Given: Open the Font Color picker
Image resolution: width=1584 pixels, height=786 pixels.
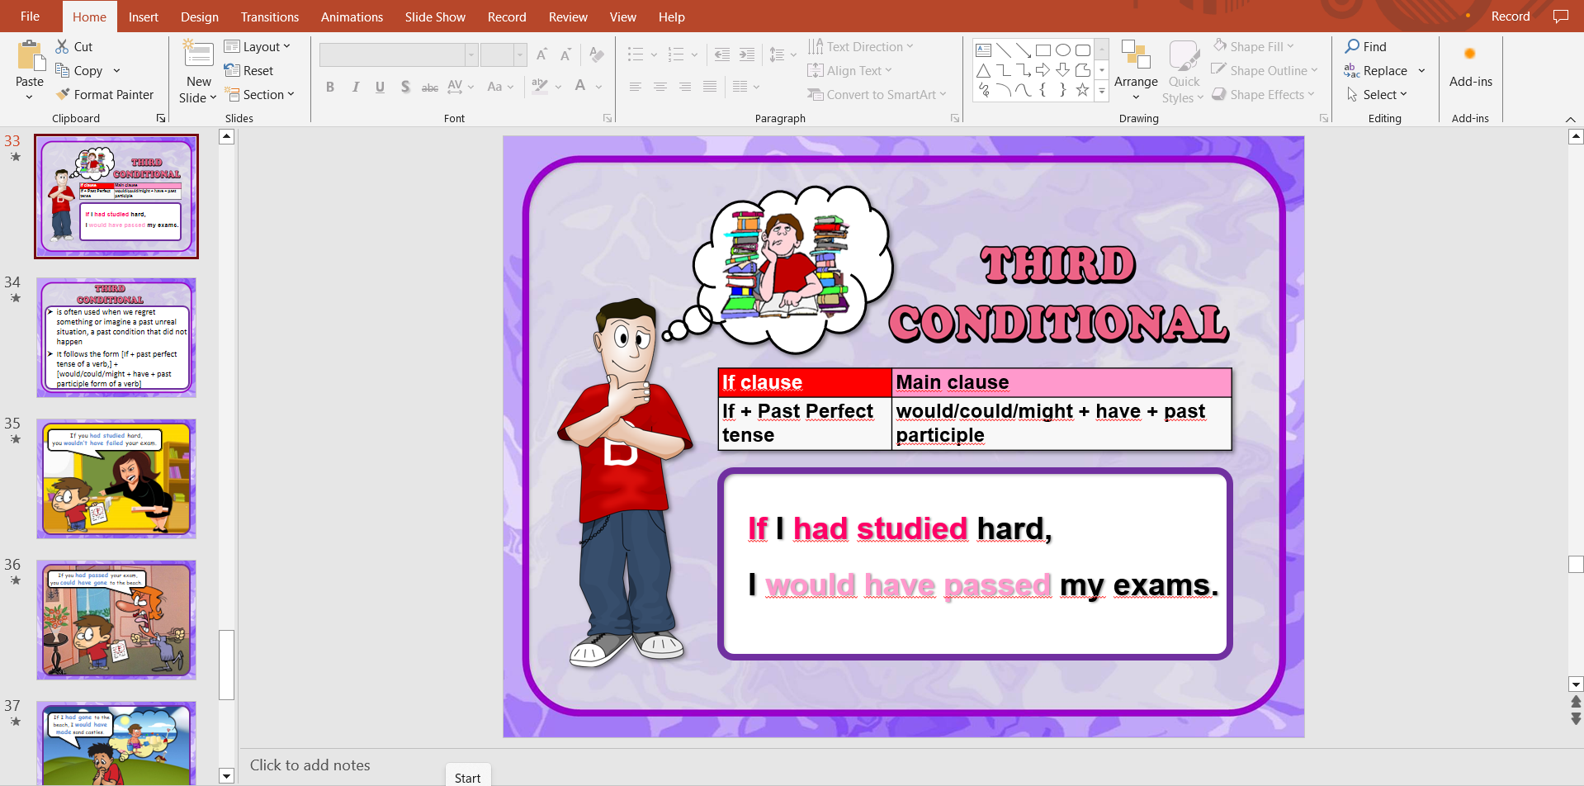Looking at the screenshot, I should pos(580,87).
